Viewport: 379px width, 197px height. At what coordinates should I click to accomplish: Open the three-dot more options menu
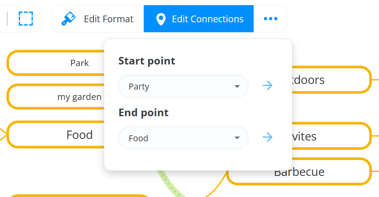pos(270,19)
